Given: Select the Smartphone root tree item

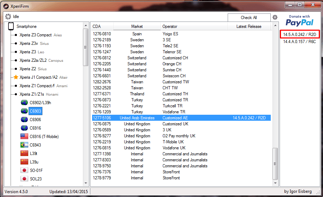Looking at the screenshot, I should point(26,26).
